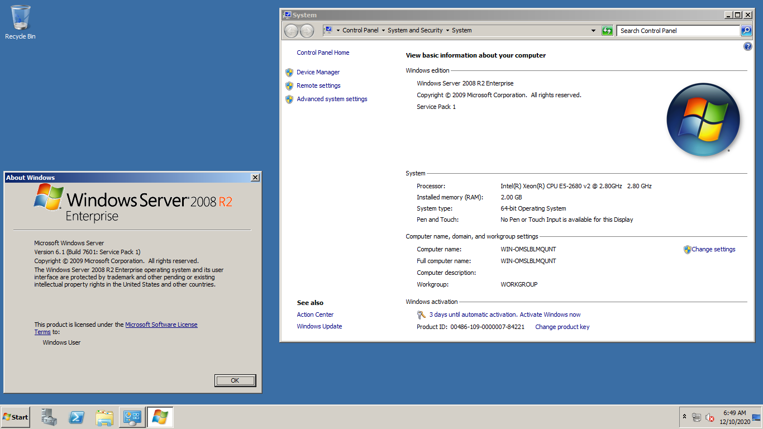The height and width of the screenshot is (429, 763).
Task: Click the shield icon next to Device Manager
Action: (x=289, y=72)
